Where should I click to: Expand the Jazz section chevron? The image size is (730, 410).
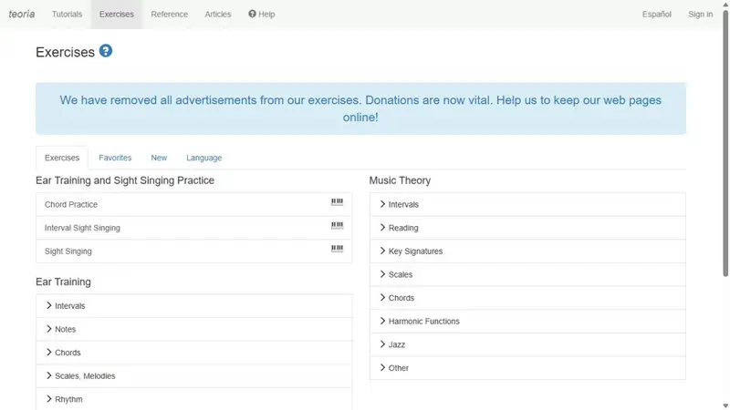382,344
